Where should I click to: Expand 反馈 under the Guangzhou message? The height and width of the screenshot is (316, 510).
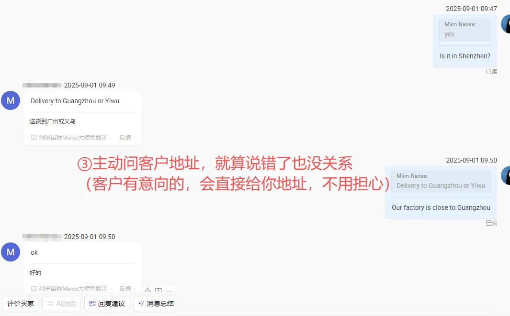click(127, 137)
